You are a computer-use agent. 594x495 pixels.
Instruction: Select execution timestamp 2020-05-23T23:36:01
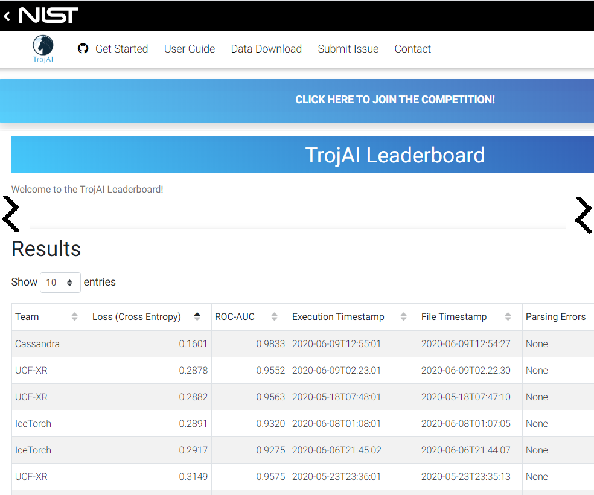tap(336, 476)
